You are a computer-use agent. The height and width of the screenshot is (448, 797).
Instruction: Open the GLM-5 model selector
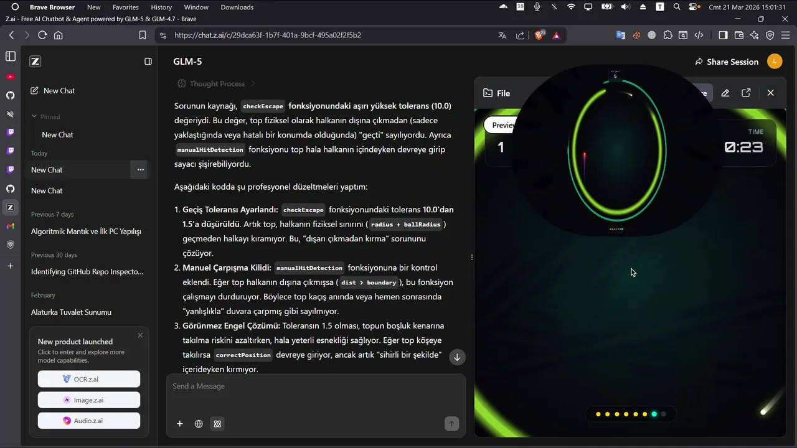coord(187,62)
